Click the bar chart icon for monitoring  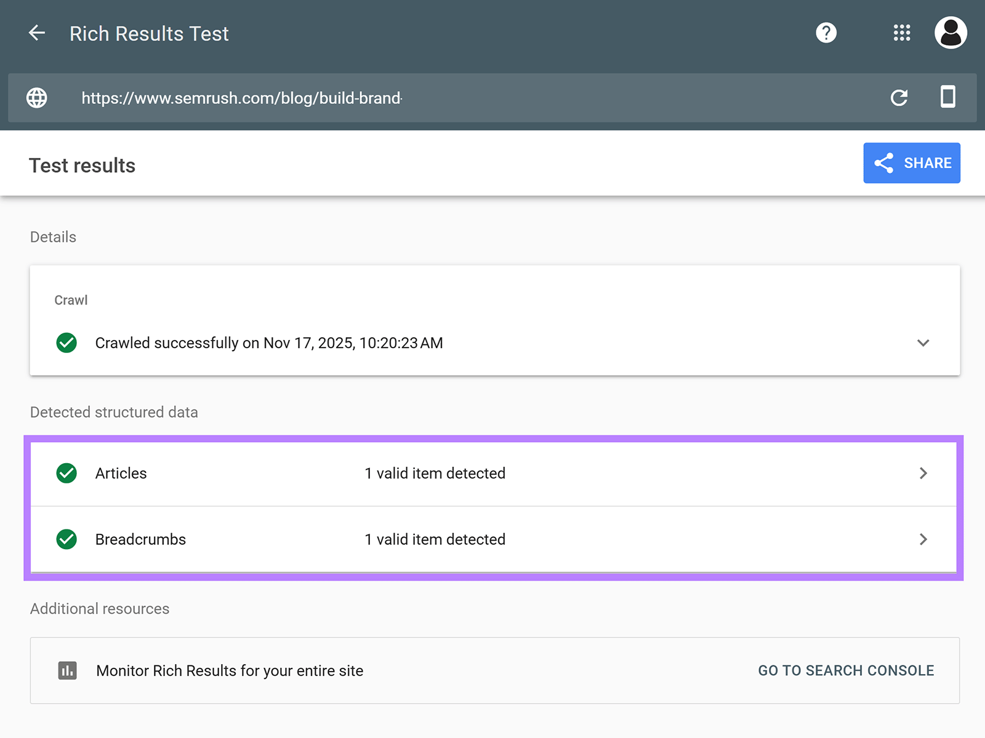click(68, 670)
